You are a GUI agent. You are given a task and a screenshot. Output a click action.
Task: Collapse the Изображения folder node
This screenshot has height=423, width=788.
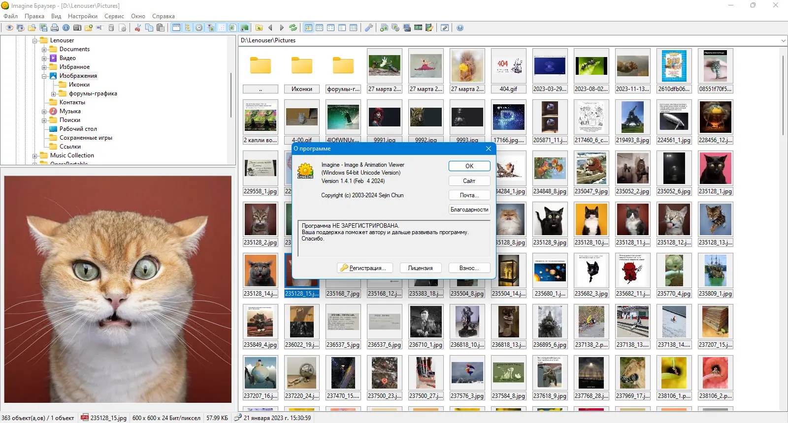(x=44, y=76)
